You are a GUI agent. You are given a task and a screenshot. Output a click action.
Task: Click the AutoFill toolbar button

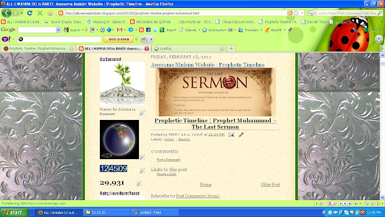[x=273, y=30]
